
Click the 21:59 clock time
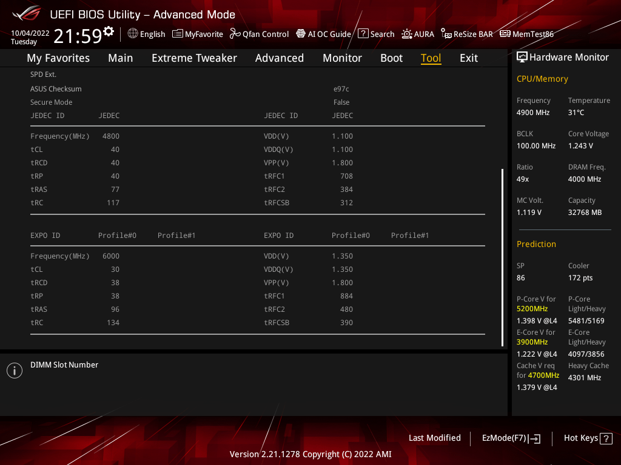tap(78, 36)
